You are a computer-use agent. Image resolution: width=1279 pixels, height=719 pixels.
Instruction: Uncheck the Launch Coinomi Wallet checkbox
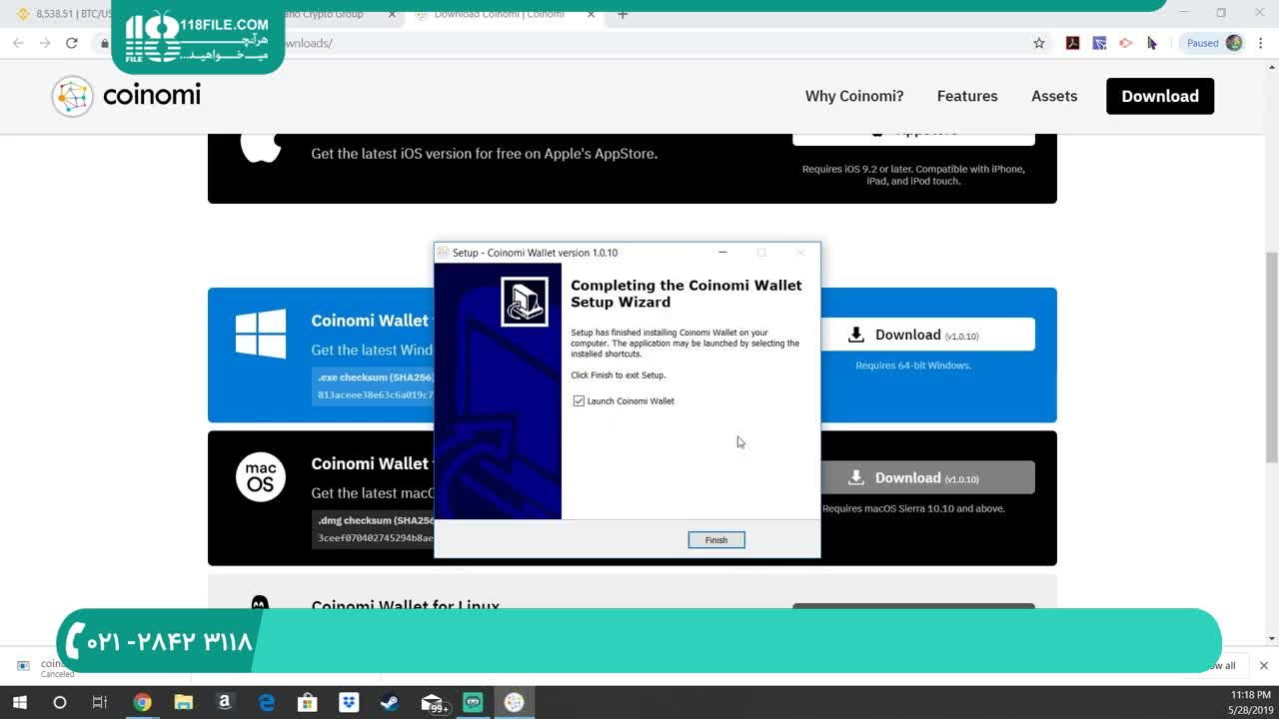click(579, 401)
